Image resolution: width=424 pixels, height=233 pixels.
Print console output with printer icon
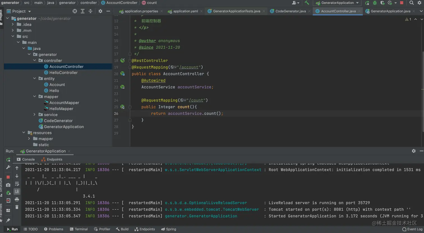(x=17, y=199)
